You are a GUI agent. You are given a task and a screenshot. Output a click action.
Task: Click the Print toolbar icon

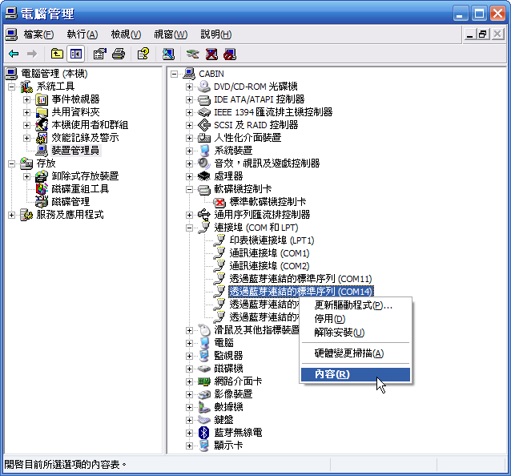pyautogui.click(x=119, y=54)
